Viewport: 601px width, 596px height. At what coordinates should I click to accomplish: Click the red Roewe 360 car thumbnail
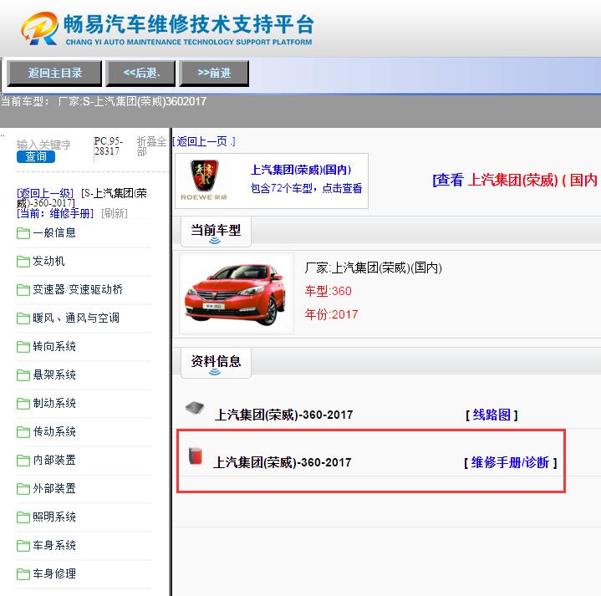coord(236,293)
